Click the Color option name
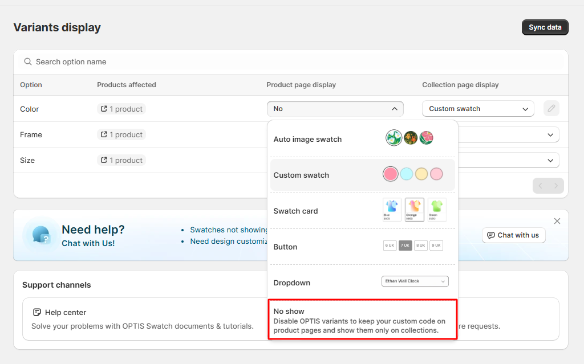584x364 pixels. (x=30, y=109)
